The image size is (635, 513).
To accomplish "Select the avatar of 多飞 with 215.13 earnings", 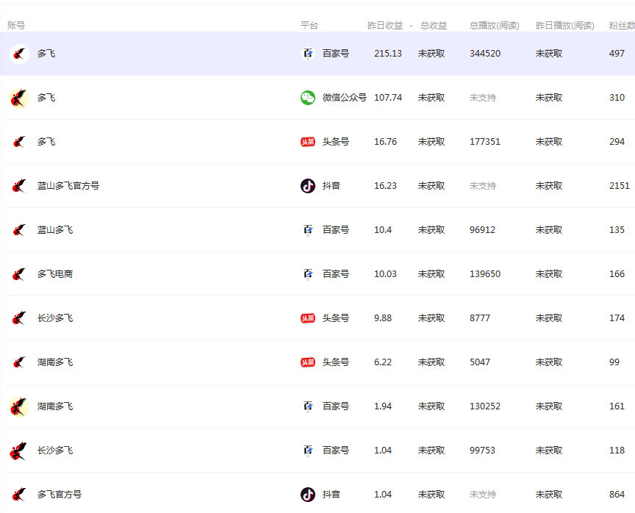I will pyautogui.click(x=19, y=54).
